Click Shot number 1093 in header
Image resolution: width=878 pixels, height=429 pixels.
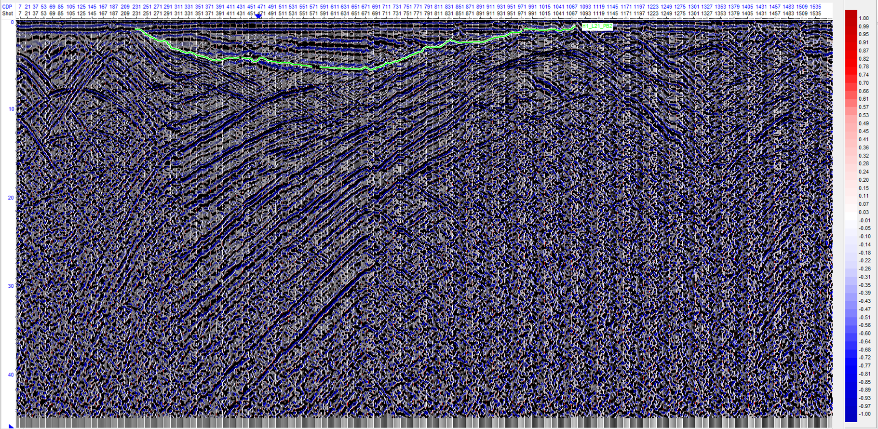585,13
